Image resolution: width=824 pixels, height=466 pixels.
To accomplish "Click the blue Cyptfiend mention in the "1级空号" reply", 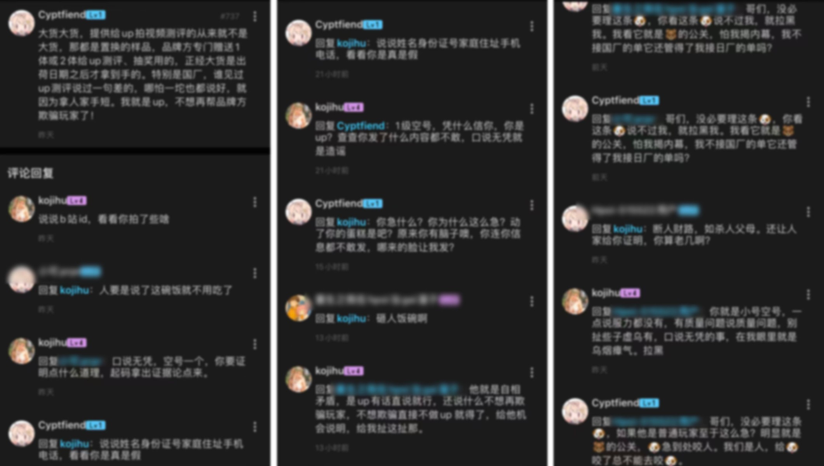I will pos(361,126).
